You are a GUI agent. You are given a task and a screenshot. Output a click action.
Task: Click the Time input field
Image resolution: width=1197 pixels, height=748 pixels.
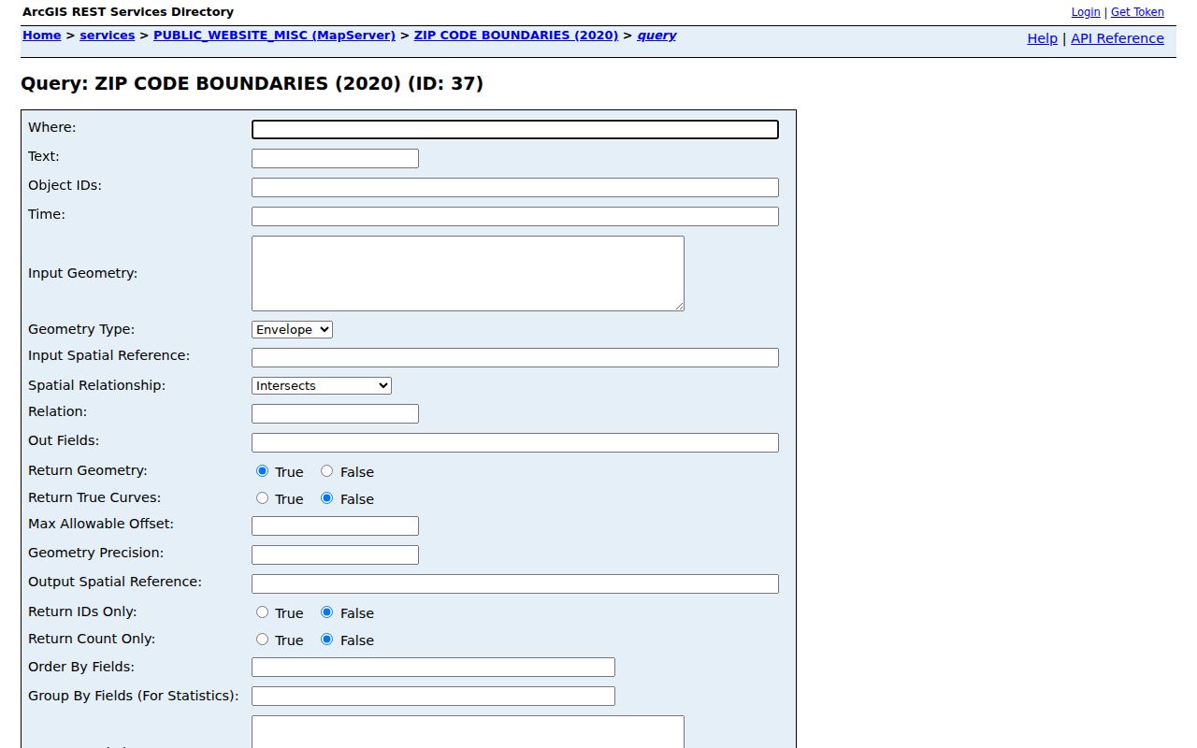pyautogui.click(x=515, y=217)
